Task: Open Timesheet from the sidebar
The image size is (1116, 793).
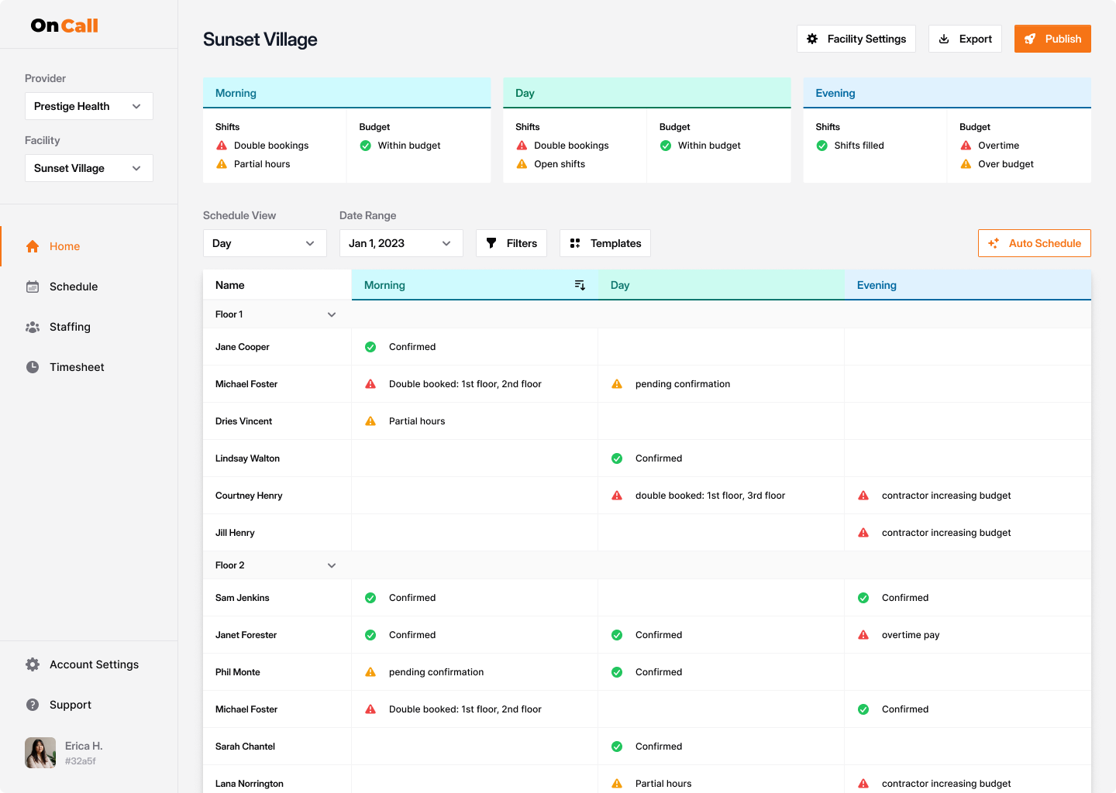Action: pos(77,367)
